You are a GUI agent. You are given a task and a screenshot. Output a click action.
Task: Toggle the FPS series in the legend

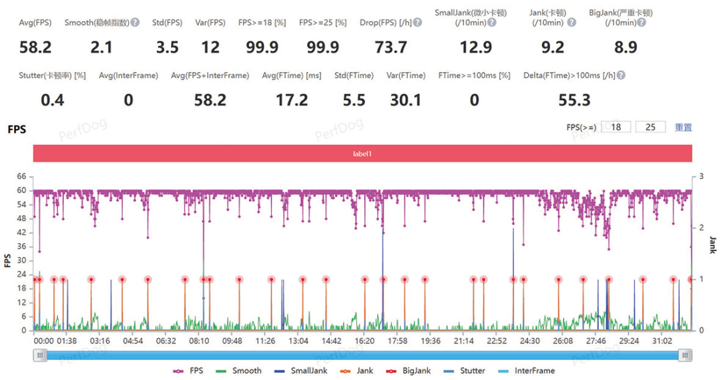pyautogui.click(x=189, y=371)
